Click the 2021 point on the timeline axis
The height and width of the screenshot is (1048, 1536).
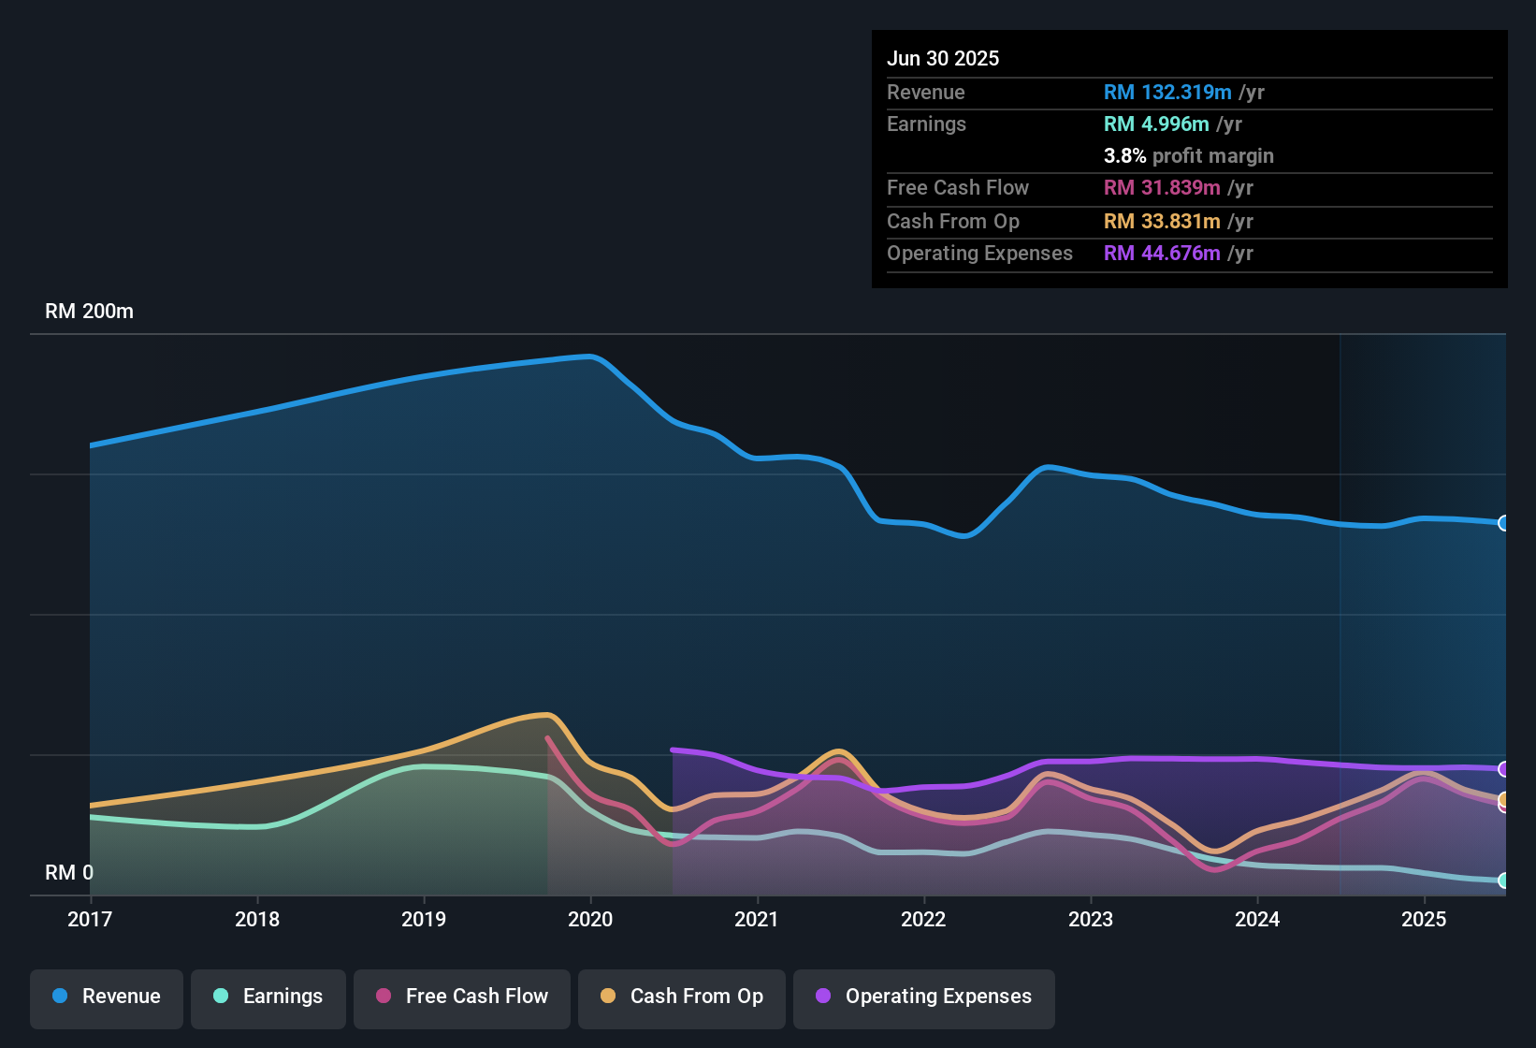pos(757,920)
